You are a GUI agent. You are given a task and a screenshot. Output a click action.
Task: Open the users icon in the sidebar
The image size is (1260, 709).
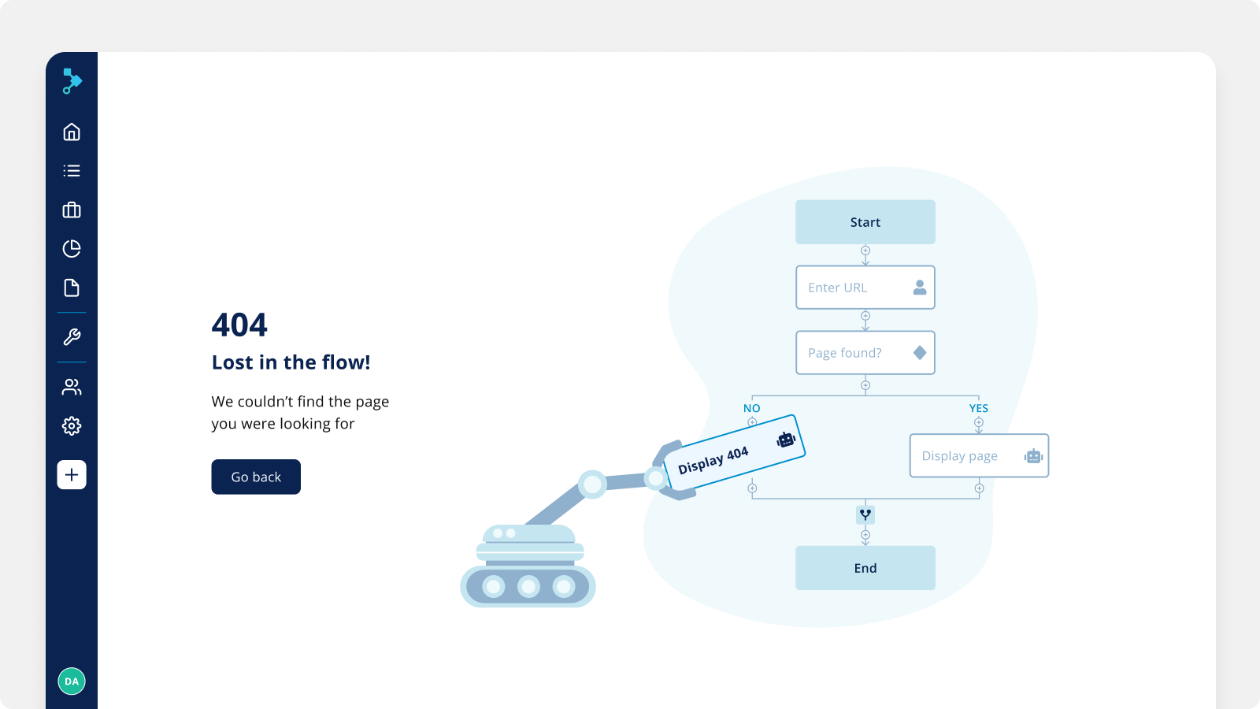tap(72, 387)
